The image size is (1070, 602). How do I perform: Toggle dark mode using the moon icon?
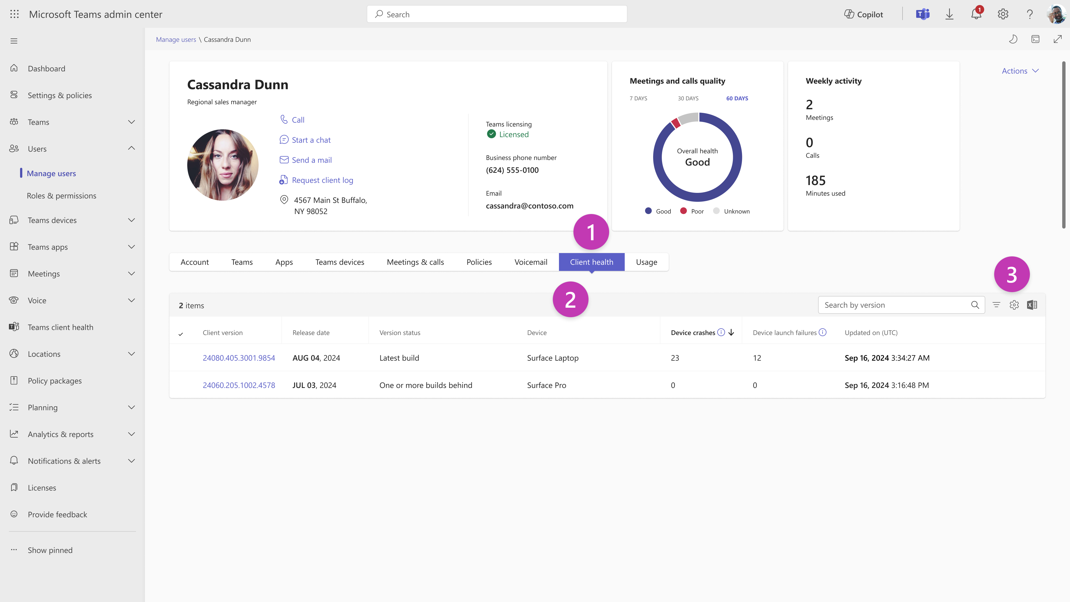(1013, 39)
